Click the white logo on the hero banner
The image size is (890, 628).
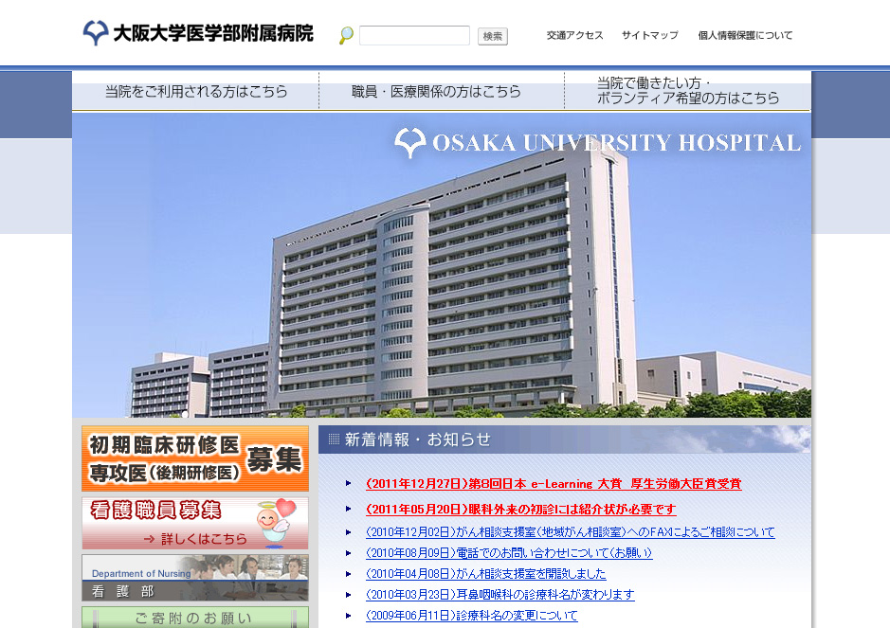tap(409, 143)
